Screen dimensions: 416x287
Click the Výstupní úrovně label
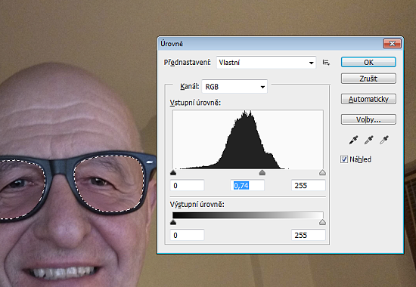point(197,205)
